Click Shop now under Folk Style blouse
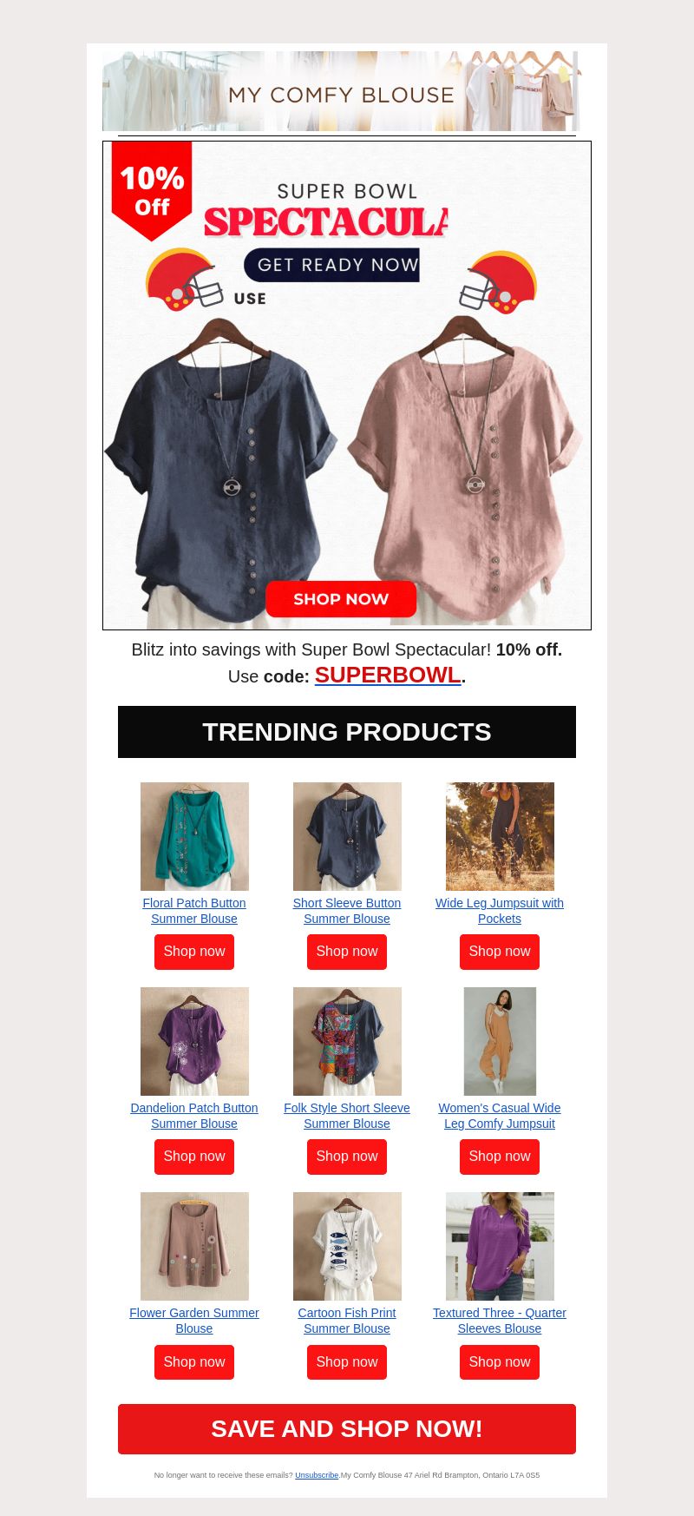This screenshot has width=694, height=1516. click(x=347, y=1157)
